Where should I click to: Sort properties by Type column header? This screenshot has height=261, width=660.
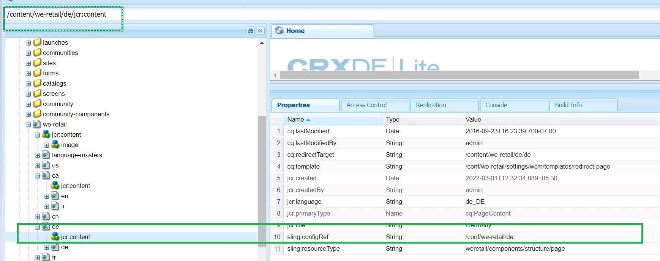422,119
